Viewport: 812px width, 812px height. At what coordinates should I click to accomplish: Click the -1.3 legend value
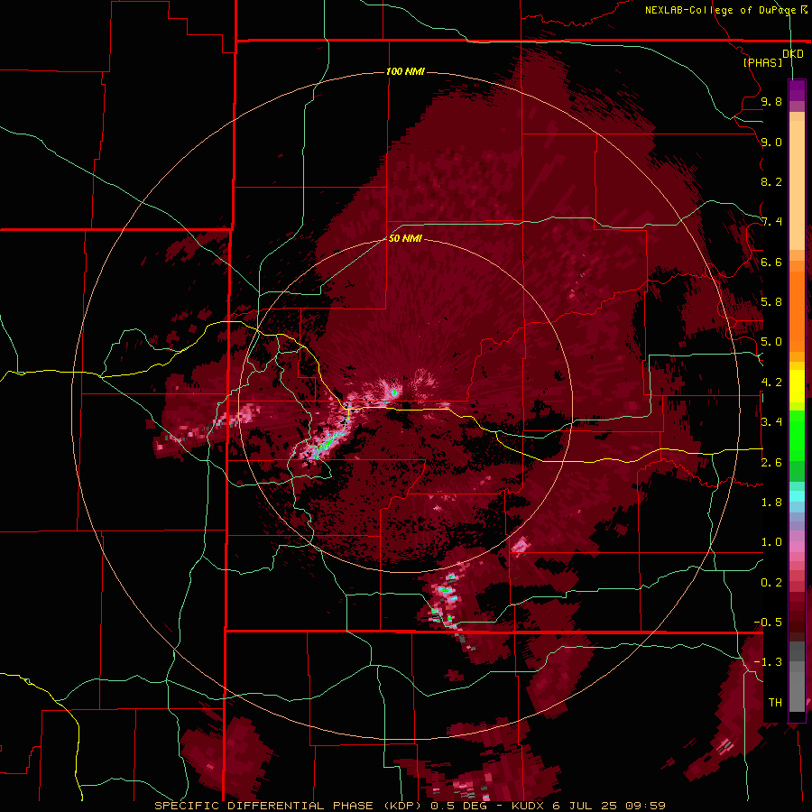[x=768, y=662]
